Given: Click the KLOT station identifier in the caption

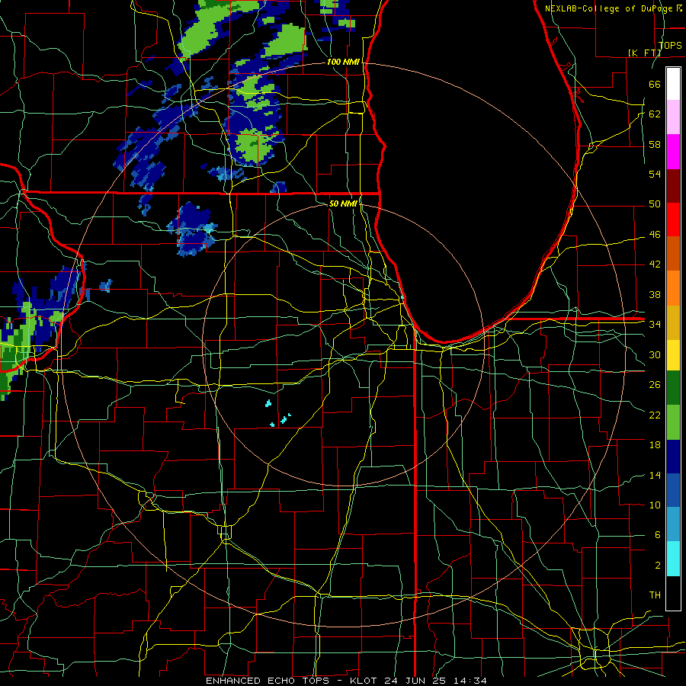Looking at the screenshot, I should [x=365, y=681].
